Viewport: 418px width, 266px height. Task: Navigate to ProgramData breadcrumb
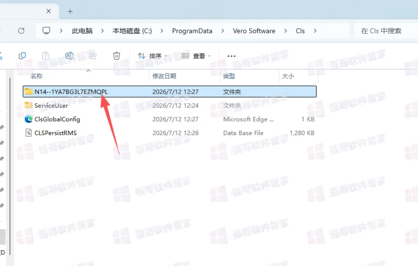point(192,31)
